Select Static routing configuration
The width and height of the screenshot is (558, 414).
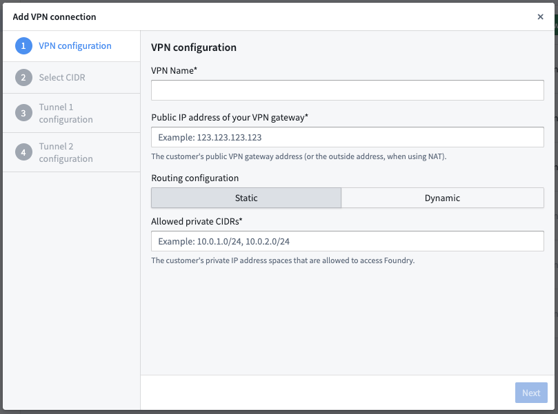point(246,198)
